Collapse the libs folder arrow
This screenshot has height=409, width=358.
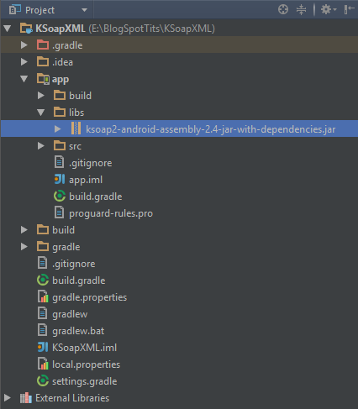(41, 113)
